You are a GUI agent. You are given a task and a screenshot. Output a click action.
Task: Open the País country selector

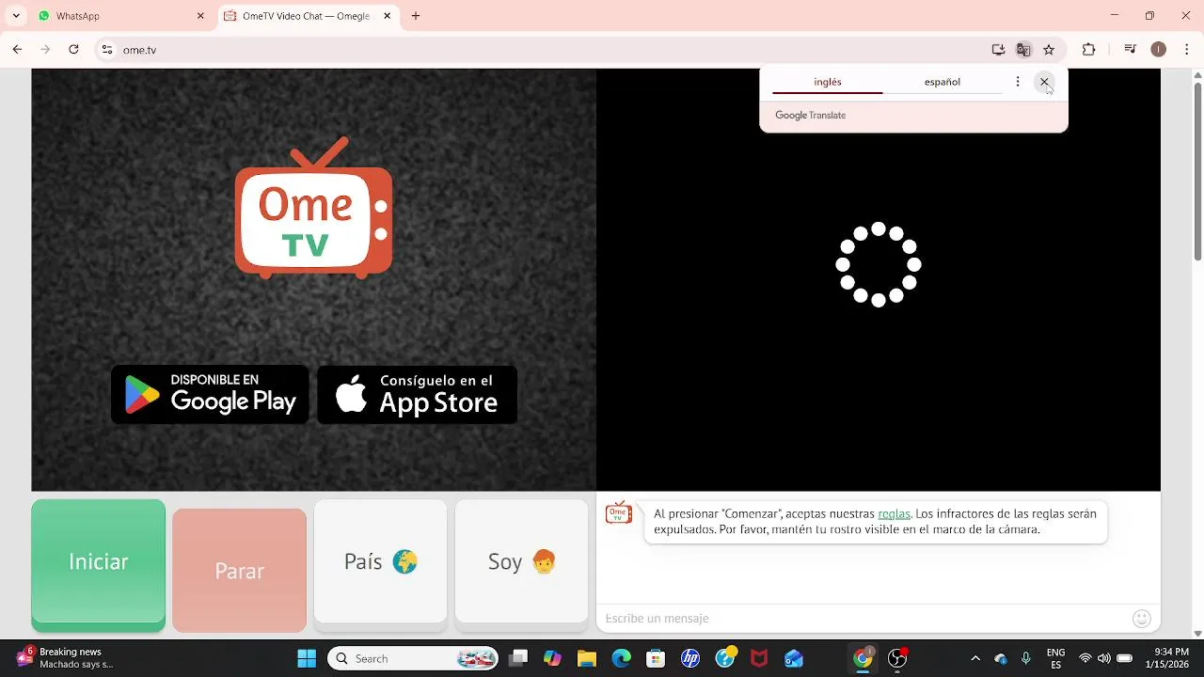(380, 561)
